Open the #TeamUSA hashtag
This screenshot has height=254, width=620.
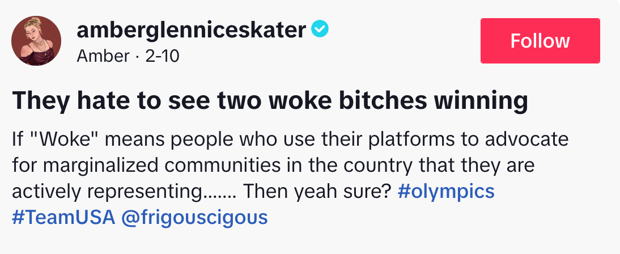(x=63, y=217)
